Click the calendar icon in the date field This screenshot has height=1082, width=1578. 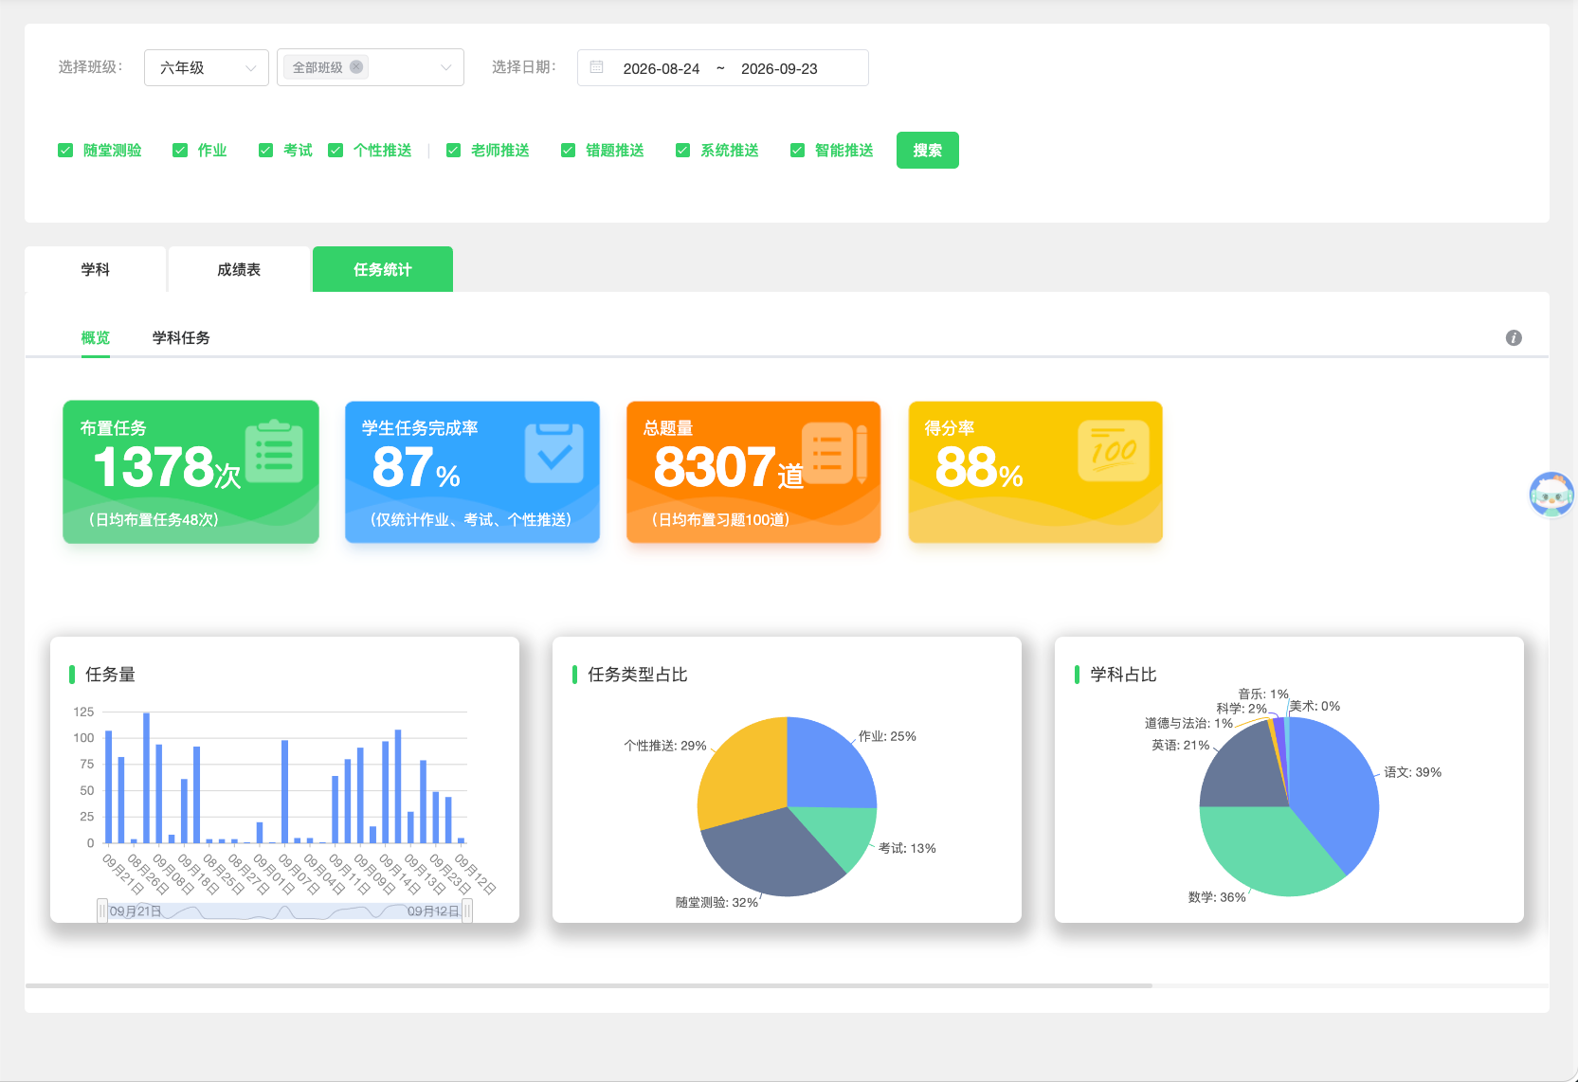pos(597,67)
